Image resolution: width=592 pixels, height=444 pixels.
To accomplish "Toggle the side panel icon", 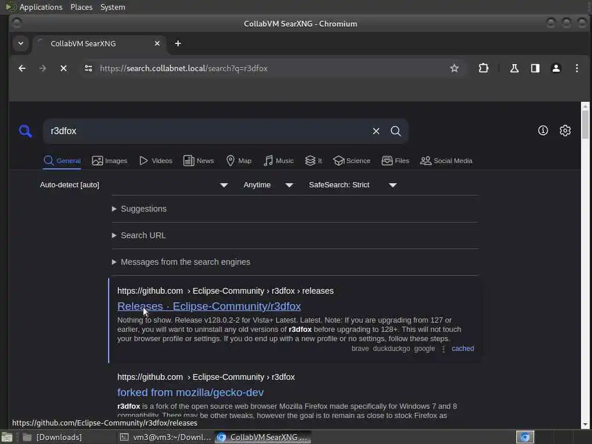I will pyautogui.click(x=535, y=68).
